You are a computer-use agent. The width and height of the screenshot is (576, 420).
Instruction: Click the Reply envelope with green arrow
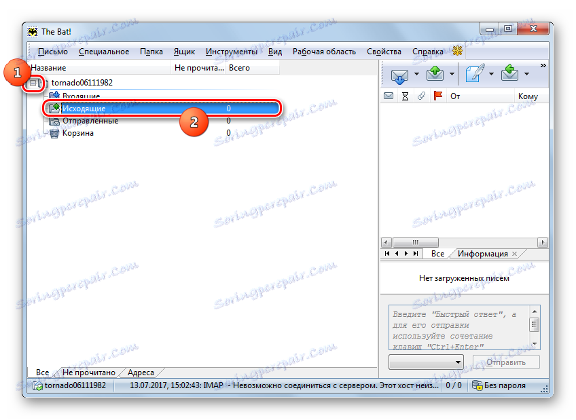click(510, 73)
